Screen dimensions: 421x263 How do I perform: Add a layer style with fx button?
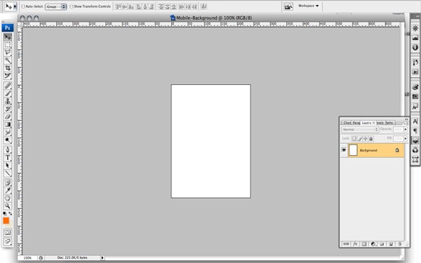coord(355,244)
